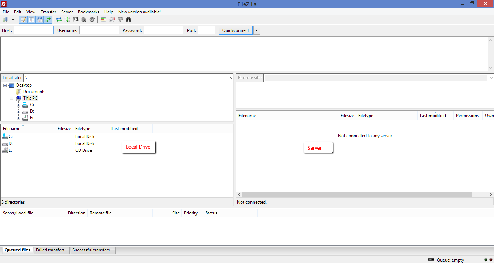Open the View menu
The image size is (494, 263).
click(31, 12)
